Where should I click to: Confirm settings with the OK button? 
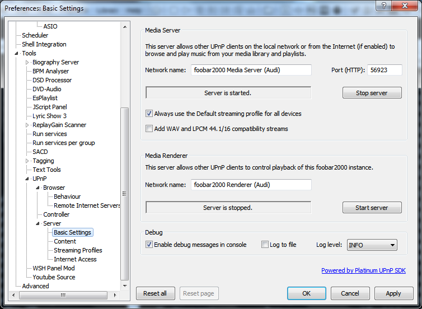(307, 293)
